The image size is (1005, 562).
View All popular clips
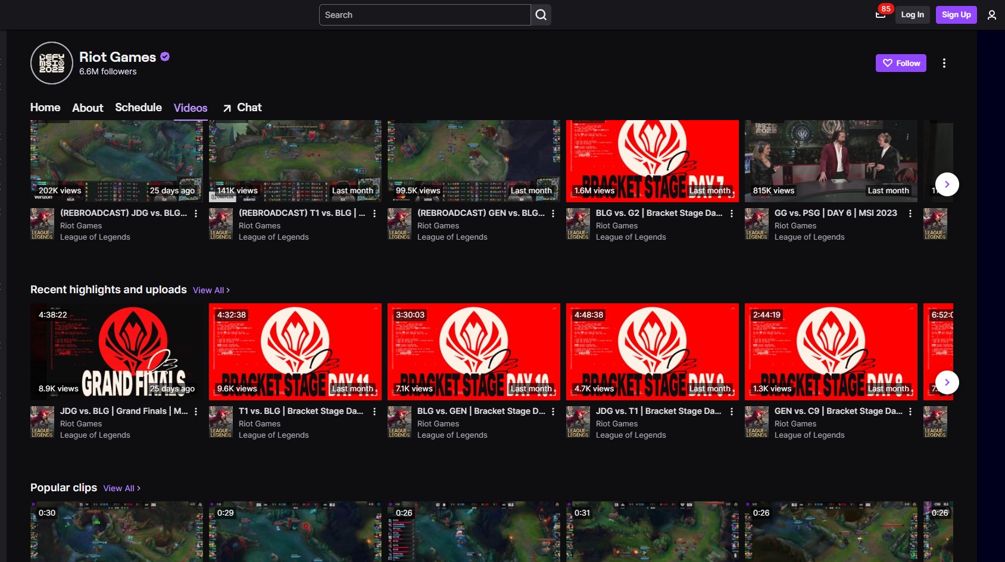[x=122, y=488]
